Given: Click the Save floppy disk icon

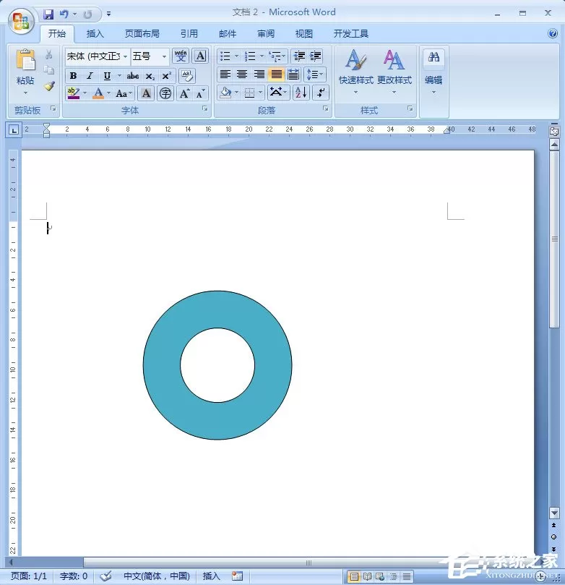Looking at the screenshot, I should click(48, 14).
